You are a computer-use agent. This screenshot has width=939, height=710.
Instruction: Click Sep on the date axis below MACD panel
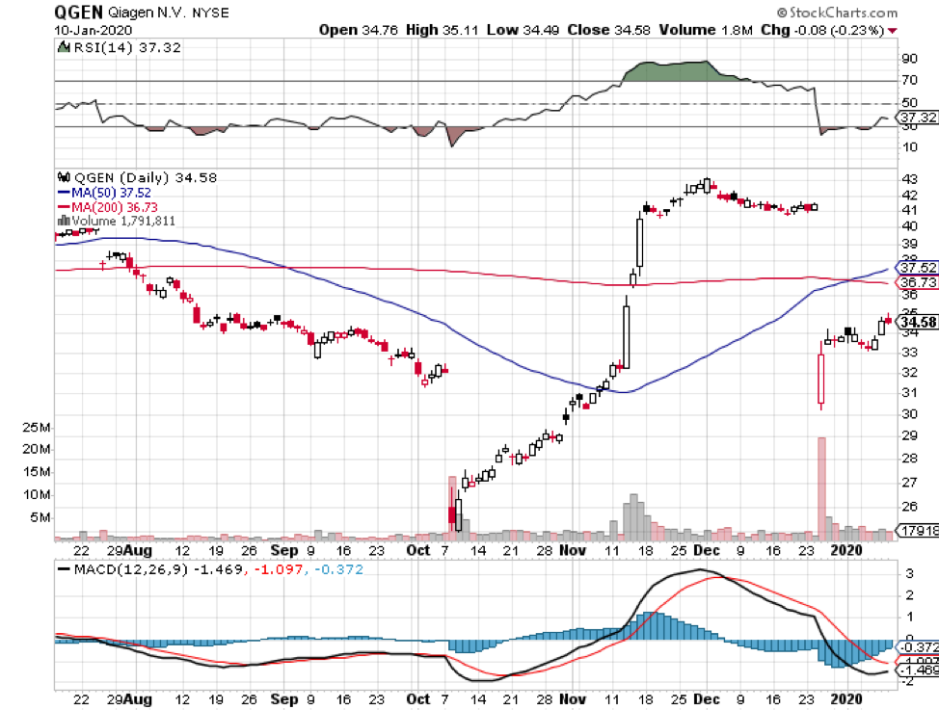click(x=283, y=698)
